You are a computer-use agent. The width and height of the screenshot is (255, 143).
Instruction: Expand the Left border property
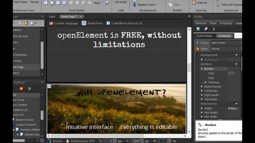(202, 91)
